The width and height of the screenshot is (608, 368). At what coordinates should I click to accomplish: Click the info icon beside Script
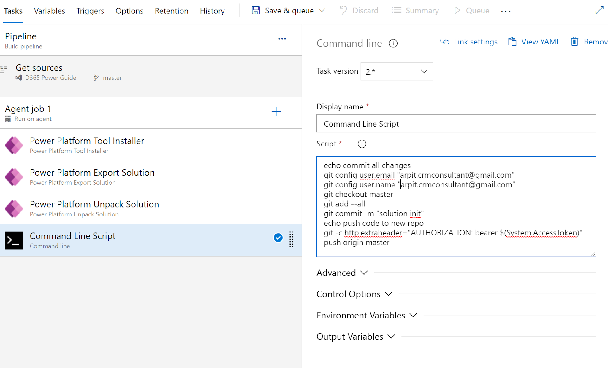[362, 144]
